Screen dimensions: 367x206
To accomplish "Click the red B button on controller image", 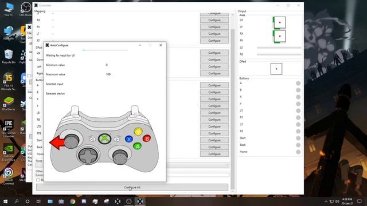I will [147, 138].
